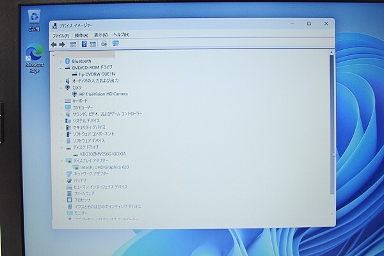Collapse the ディスプレイ アダプター category
Screen dimensions: 384x256
[x=62, y=161]
